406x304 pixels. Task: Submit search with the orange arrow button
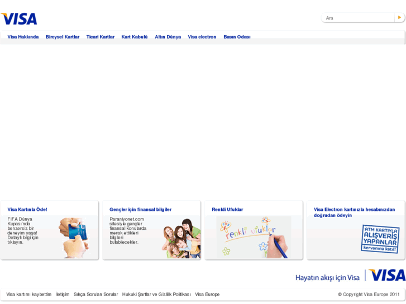pyautogui.click(x=399, y=18)
